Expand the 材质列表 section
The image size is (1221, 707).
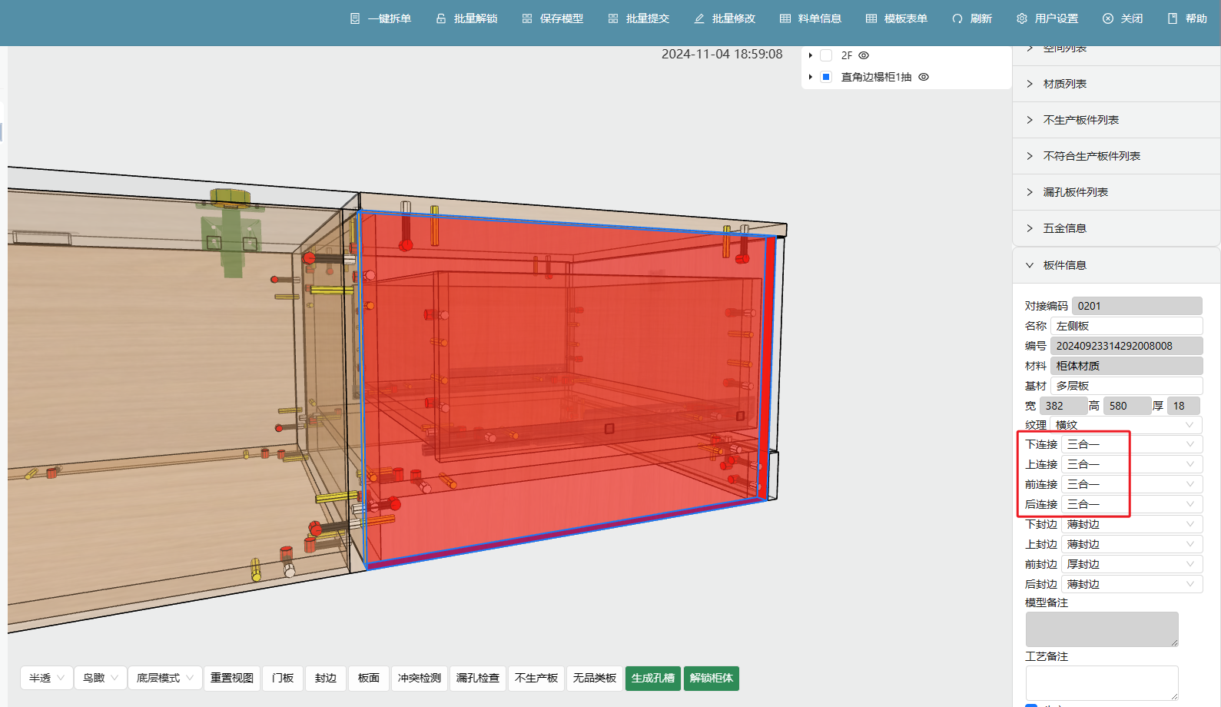(x=1064, y=84)
